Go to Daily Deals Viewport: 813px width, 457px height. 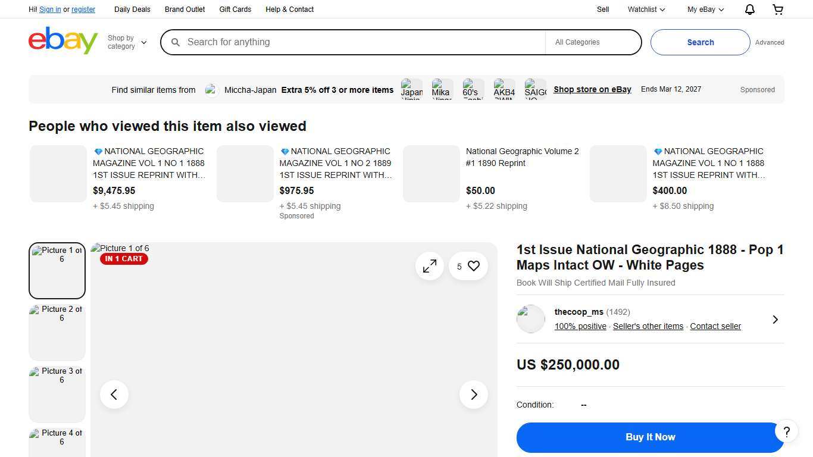[x=132, y=10]
